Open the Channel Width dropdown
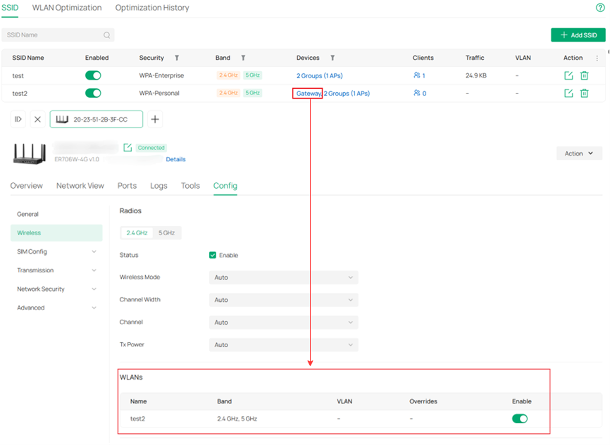610x445 pixels. (x=284, y=300)
